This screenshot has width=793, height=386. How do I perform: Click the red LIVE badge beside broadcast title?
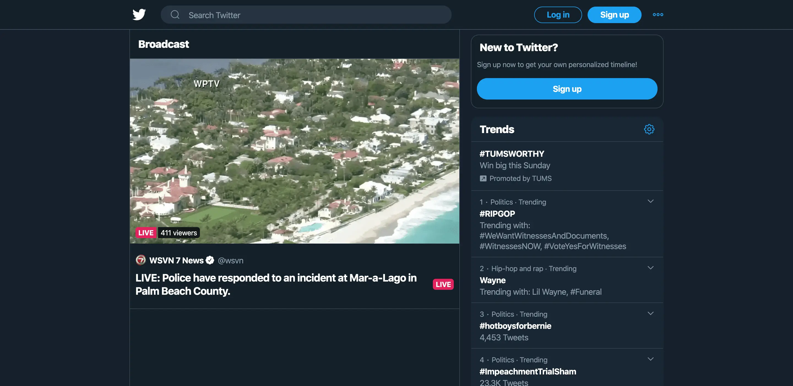(443, 284)
